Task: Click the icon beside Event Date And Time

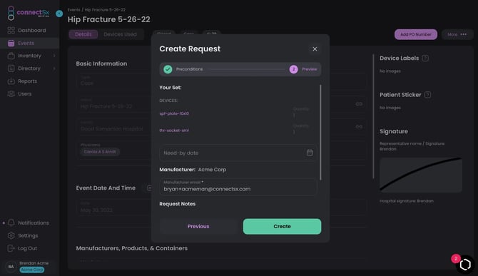Action: (x=149, y=188)
